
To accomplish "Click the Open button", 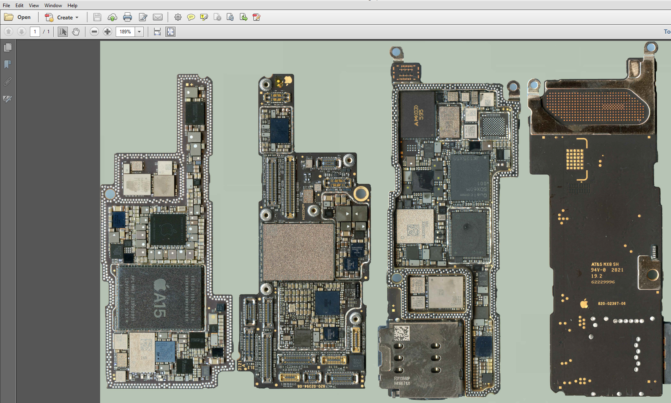I will pyautogui.click(x=18, y=17).
